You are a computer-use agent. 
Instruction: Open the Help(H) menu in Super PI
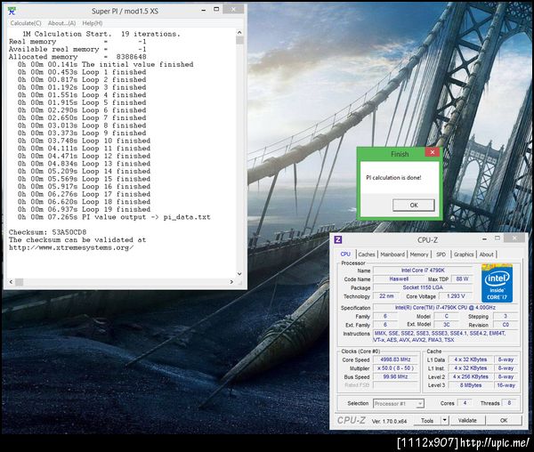(x=93, y=23)
